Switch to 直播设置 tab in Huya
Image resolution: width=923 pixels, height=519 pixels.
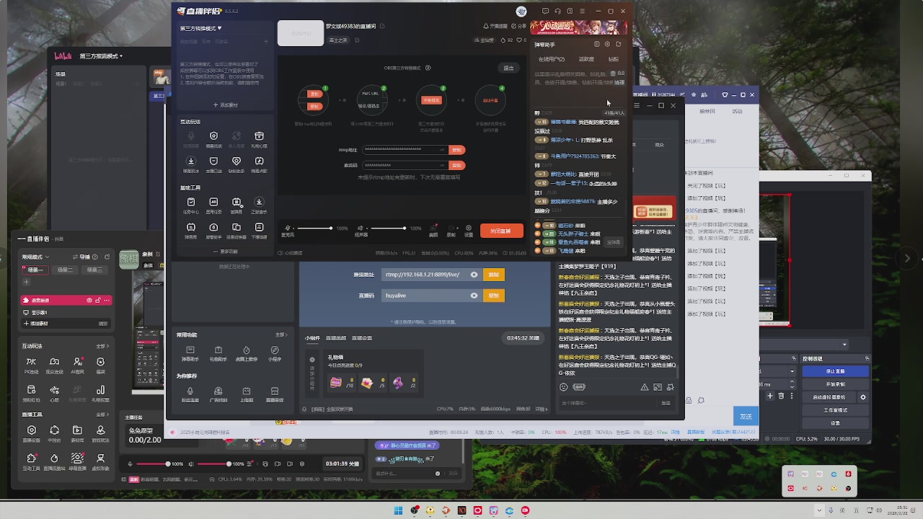(x=361, y=338)
